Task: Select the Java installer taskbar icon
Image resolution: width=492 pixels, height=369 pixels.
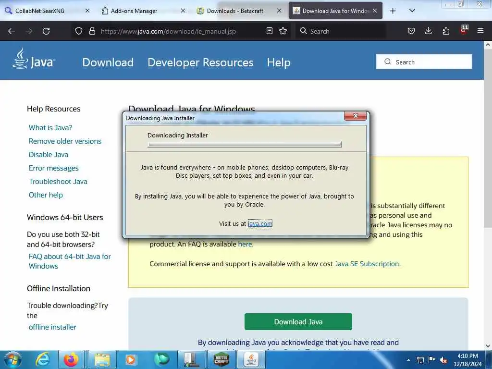Action: click(251, 359)
